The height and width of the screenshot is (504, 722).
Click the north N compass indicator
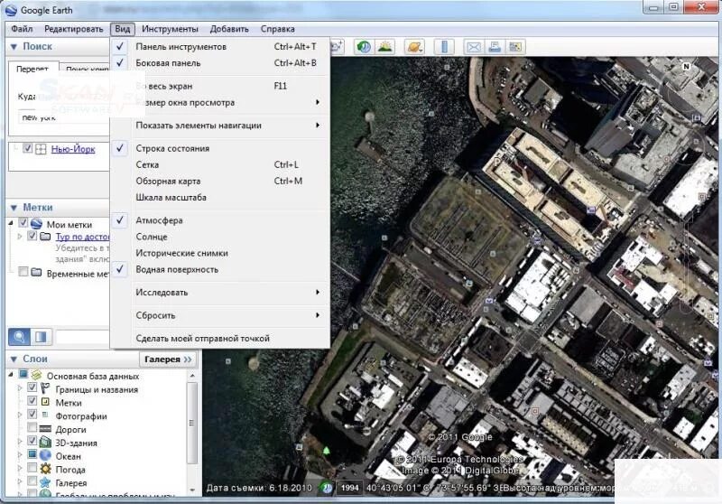pyautogui.click(x=686, y=66)
